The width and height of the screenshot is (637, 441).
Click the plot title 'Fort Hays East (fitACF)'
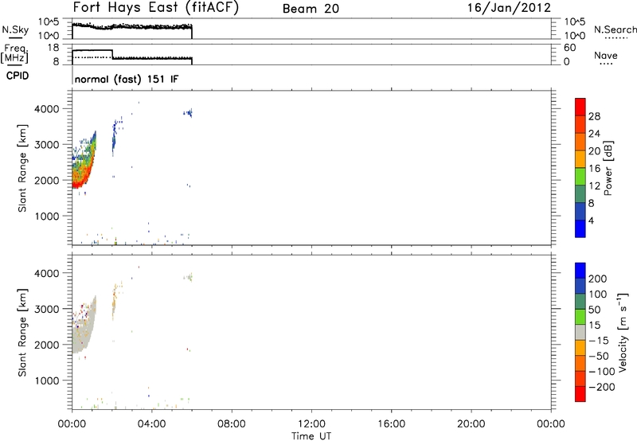pyautogui.click(x=155, y=8)
